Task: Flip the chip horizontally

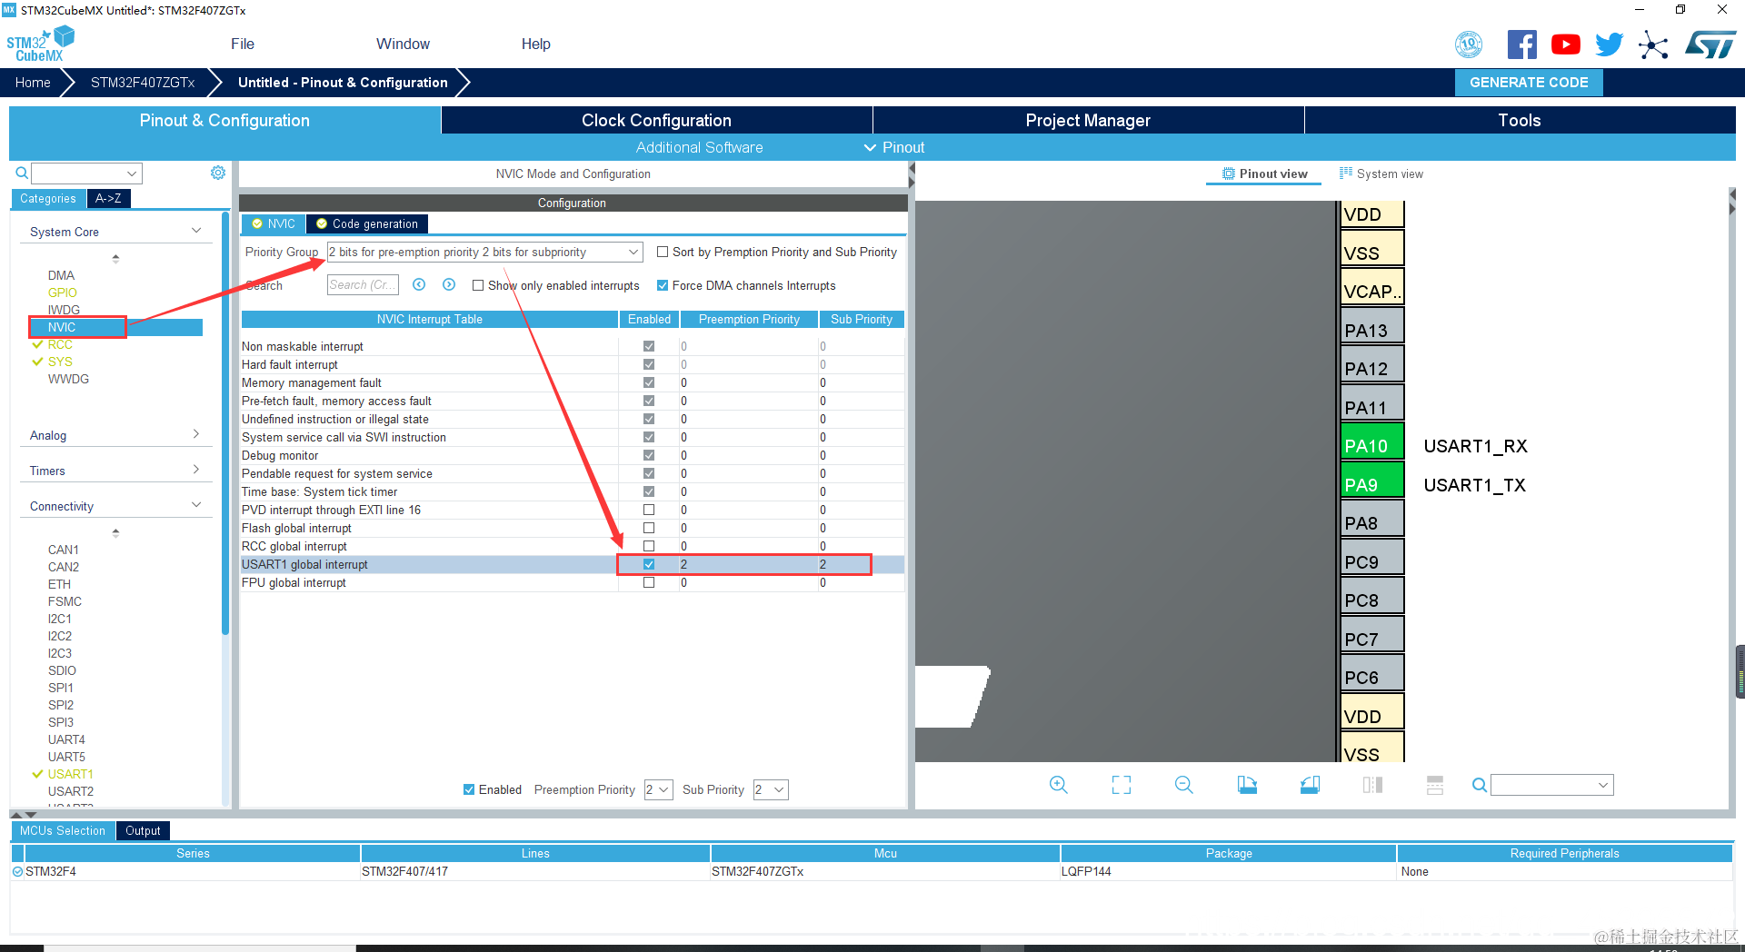Action: (x=1372, y=785)
